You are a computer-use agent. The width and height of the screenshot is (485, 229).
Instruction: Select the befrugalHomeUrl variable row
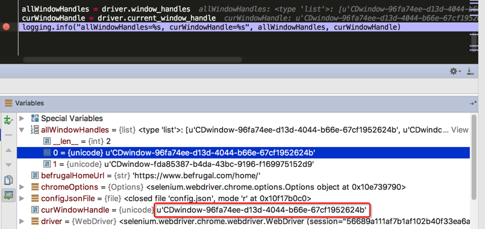tap(243, 175)
